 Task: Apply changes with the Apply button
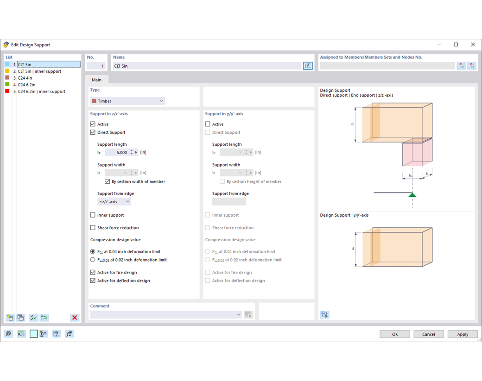click(x=462, y=334)
